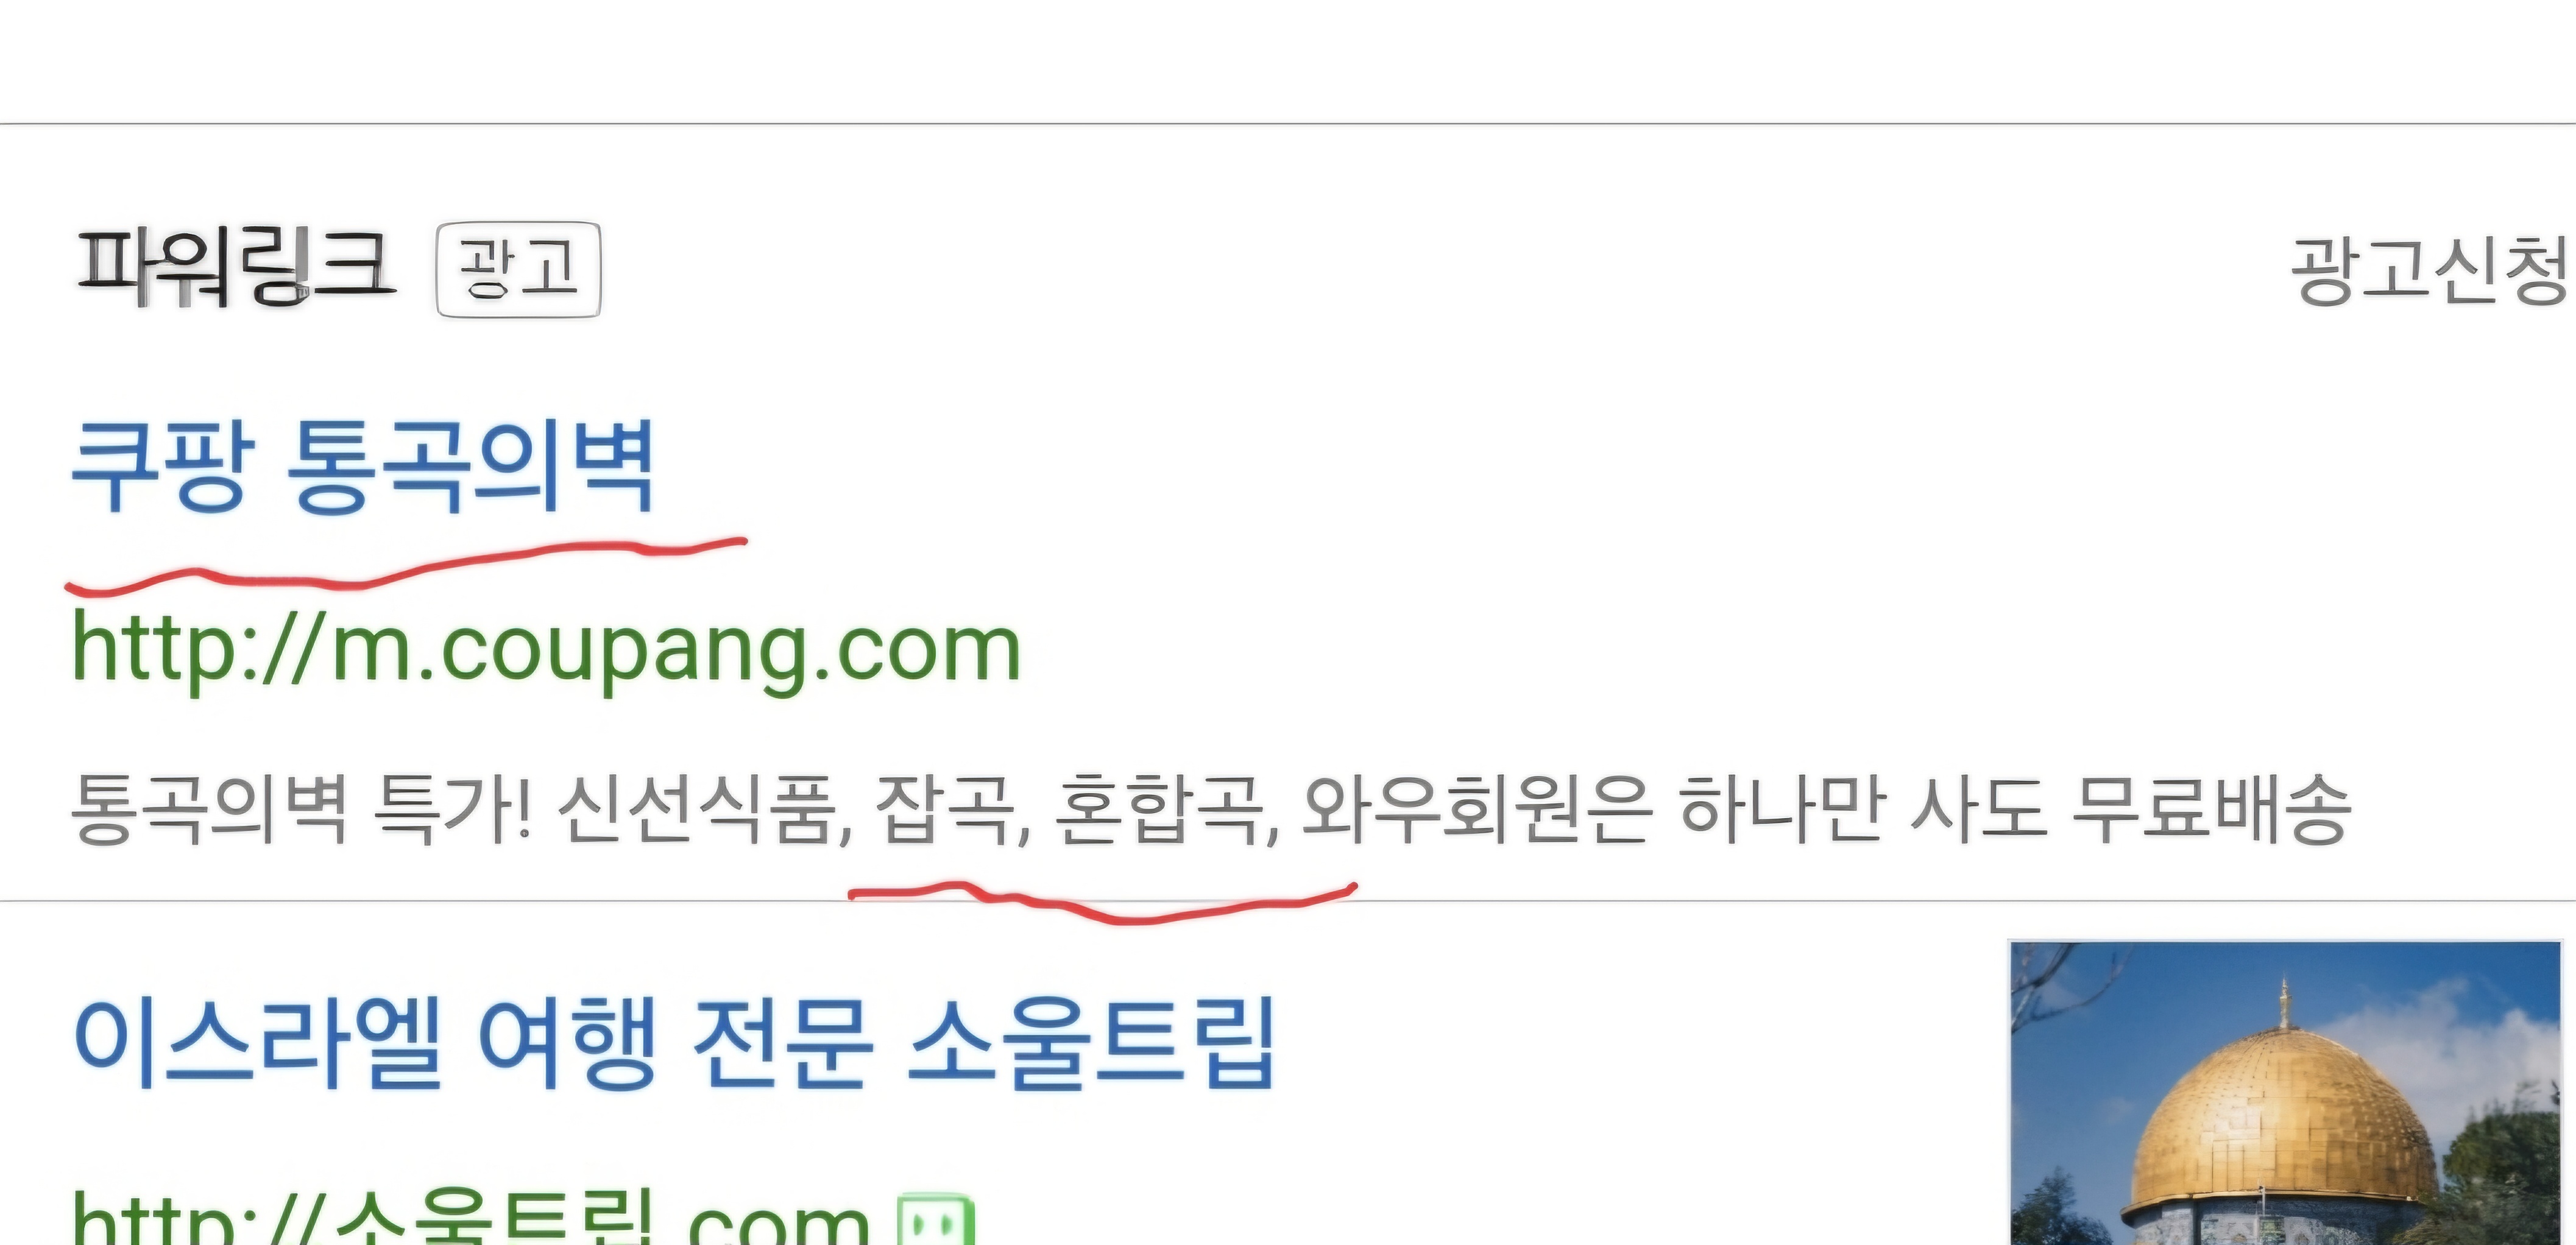
Task: Click the 파워링크 section heading
Action: 238,266
